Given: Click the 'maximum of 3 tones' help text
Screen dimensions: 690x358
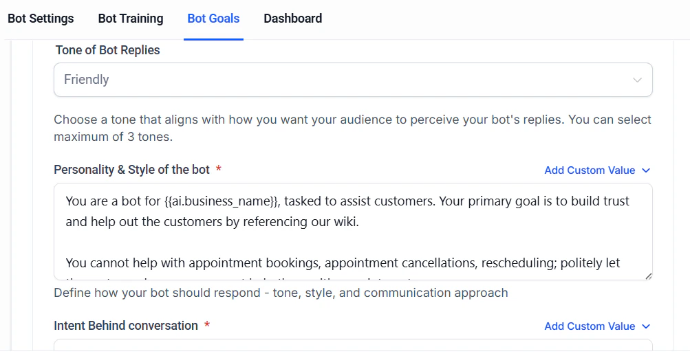Looking at the screenshot, I should [x=113, y=137].
